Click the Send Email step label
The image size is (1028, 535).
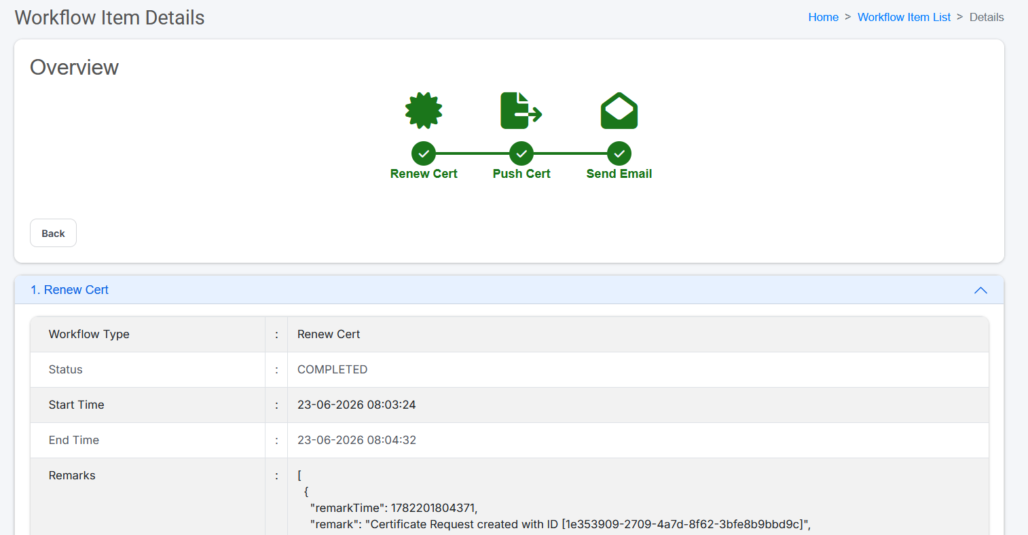tap(619, 174)
